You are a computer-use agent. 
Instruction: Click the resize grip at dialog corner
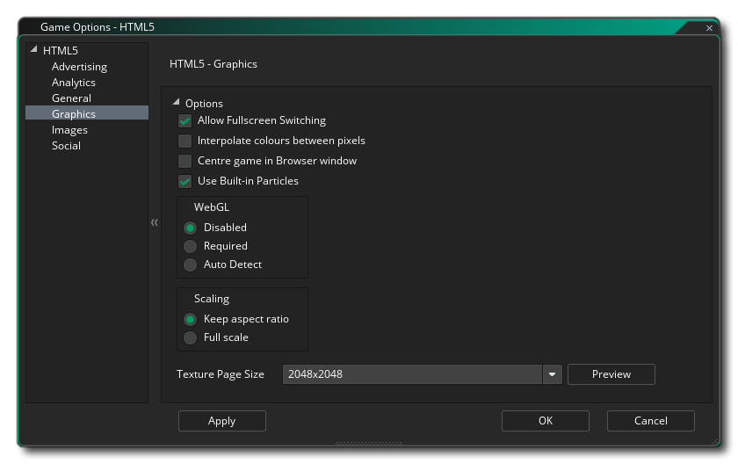click(x=715, y=442)
